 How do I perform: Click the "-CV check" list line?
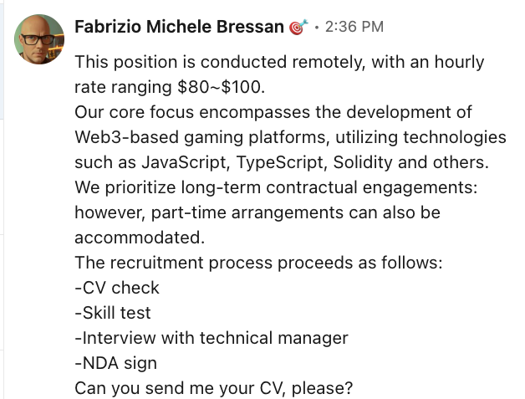[117, 288]
